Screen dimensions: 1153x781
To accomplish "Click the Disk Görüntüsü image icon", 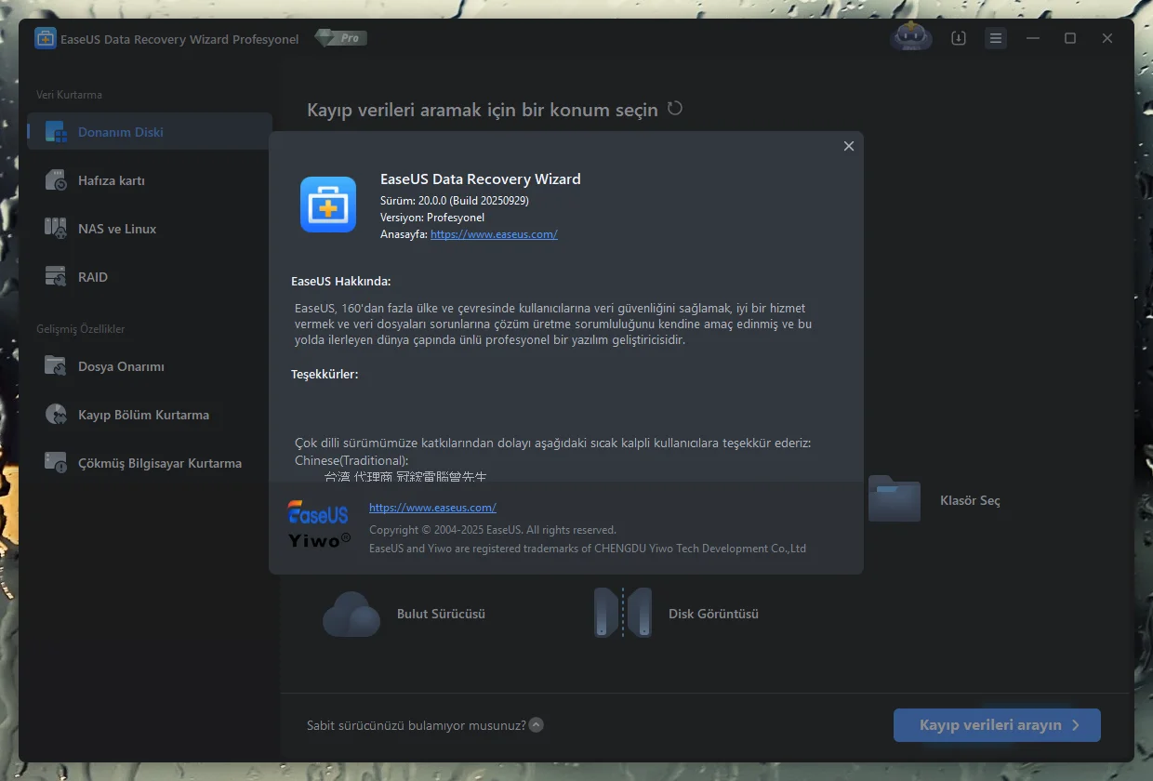I will (x=622, y=613).
